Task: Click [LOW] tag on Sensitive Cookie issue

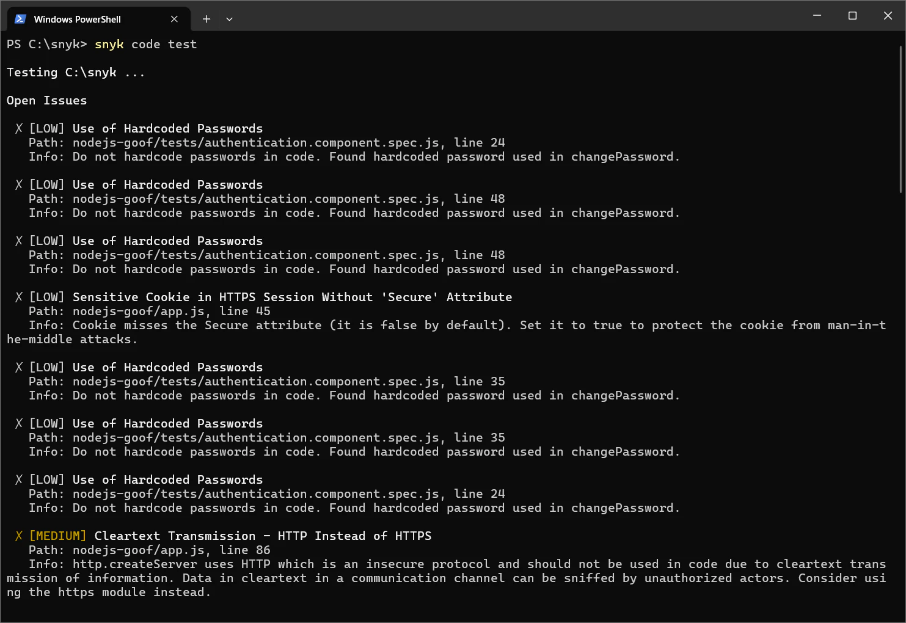Action: [x=47, y=297]
